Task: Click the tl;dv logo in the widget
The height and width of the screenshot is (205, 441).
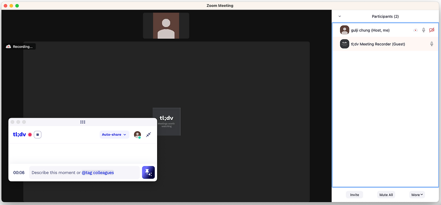Action: (19, 135)
